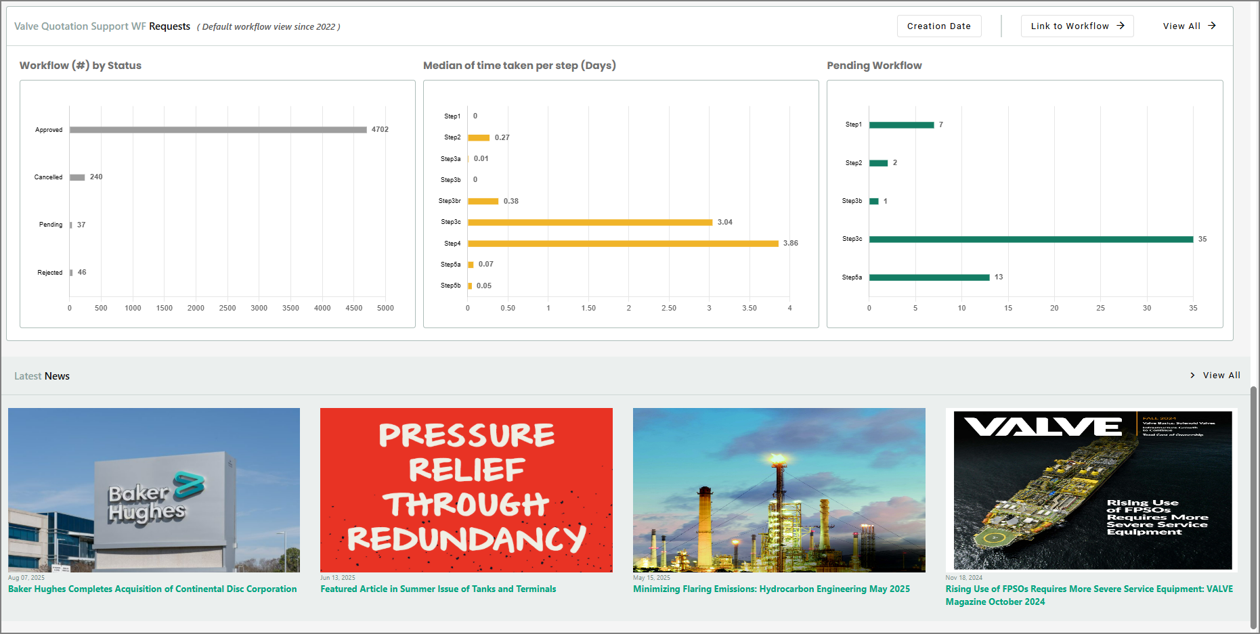Click the chevron icon next to news View All
This screenshot has width=1260, height=634.
[1192, 376]
